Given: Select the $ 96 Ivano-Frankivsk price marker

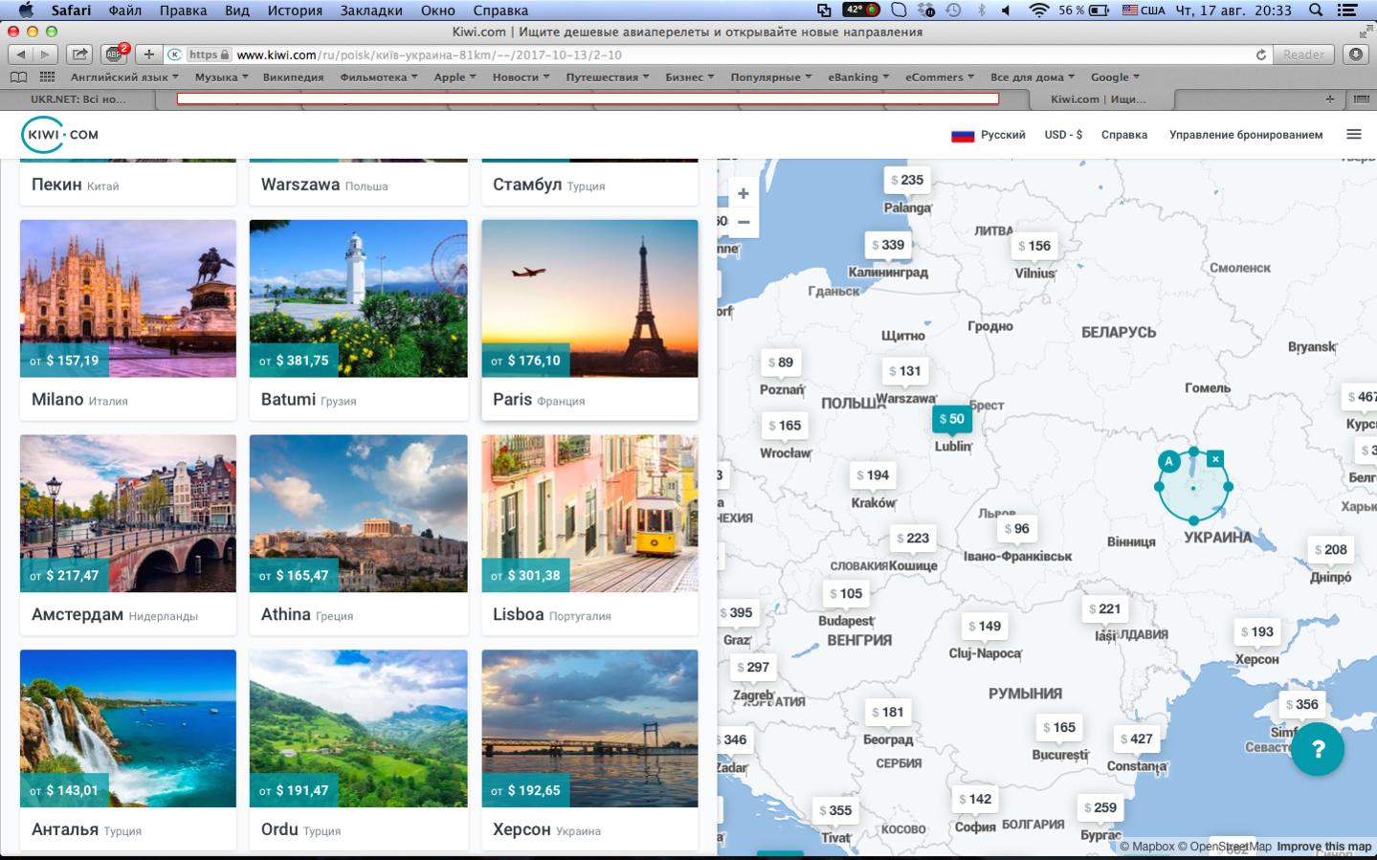Looking at the screenshot, I should 1017,528.
